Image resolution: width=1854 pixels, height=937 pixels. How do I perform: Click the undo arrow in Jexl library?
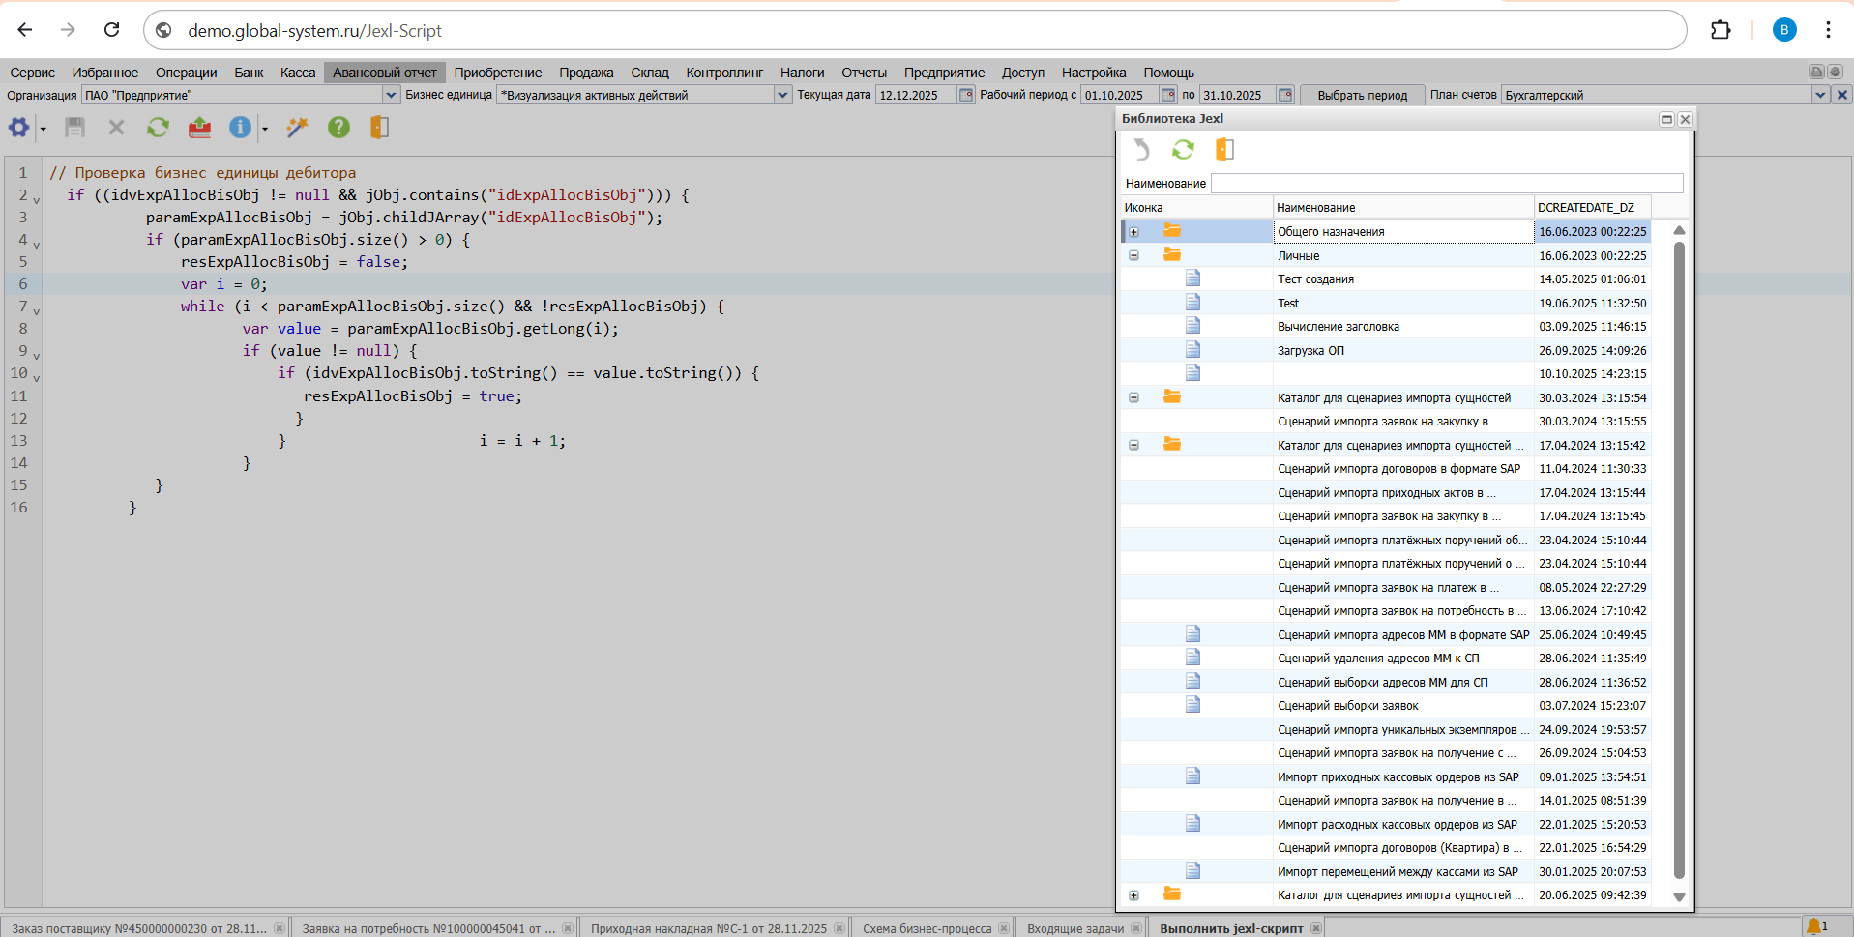[1142, 150]
